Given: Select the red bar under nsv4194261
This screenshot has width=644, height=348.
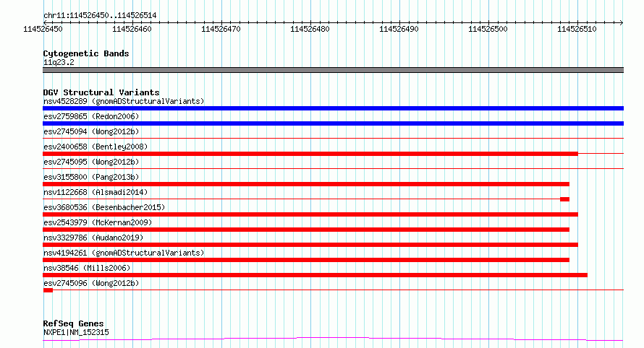Looking at the screenshot, I should tap(306, 260).
